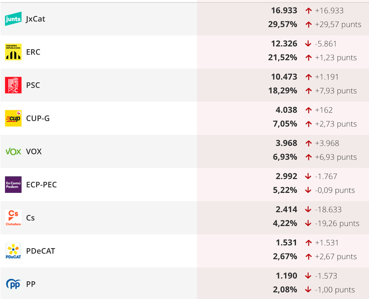
Task: Click Cs change value -19,26 punts
Action: pyautogui.click(x=337, y=223)
